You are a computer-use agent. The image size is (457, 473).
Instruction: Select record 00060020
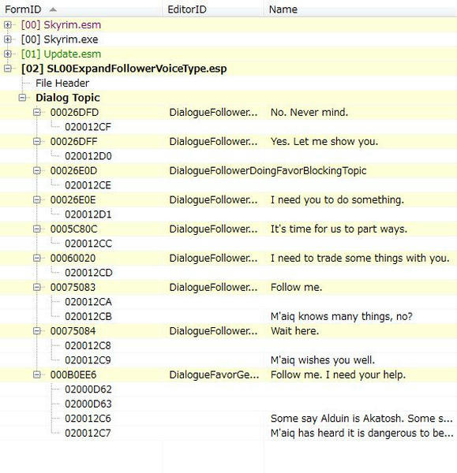point(73,258)
